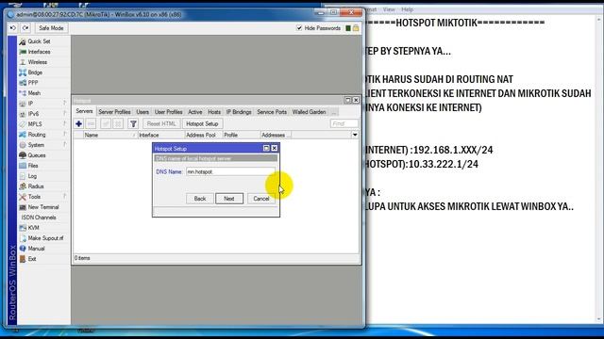Click the padlock icon in WinBox toolbar
The image size is (604, 339).
pyautogui.click(x=356, y=28)
